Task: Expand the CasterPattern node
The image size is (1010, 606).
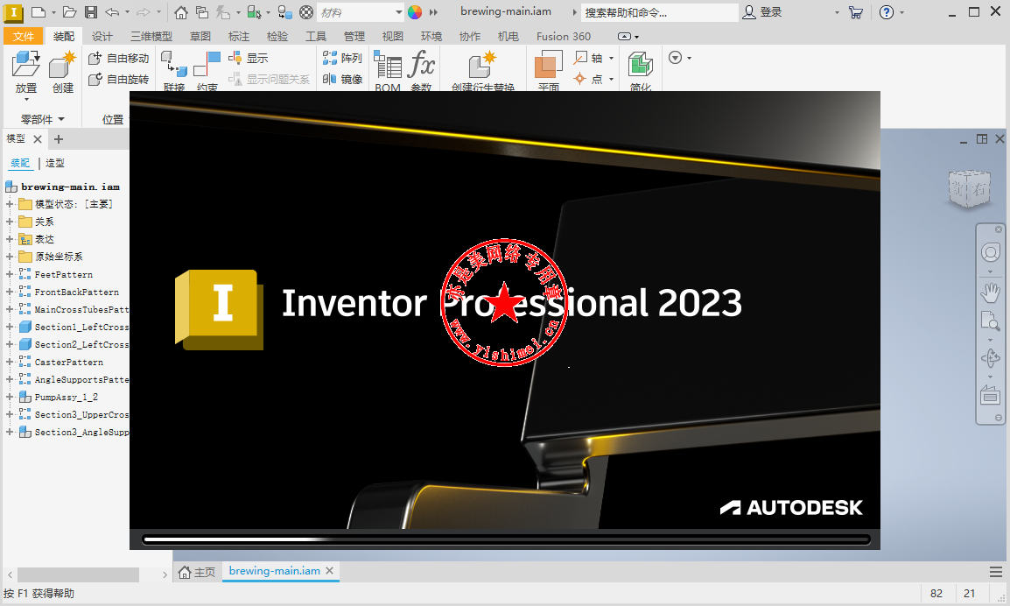Action: click(10, 362)
